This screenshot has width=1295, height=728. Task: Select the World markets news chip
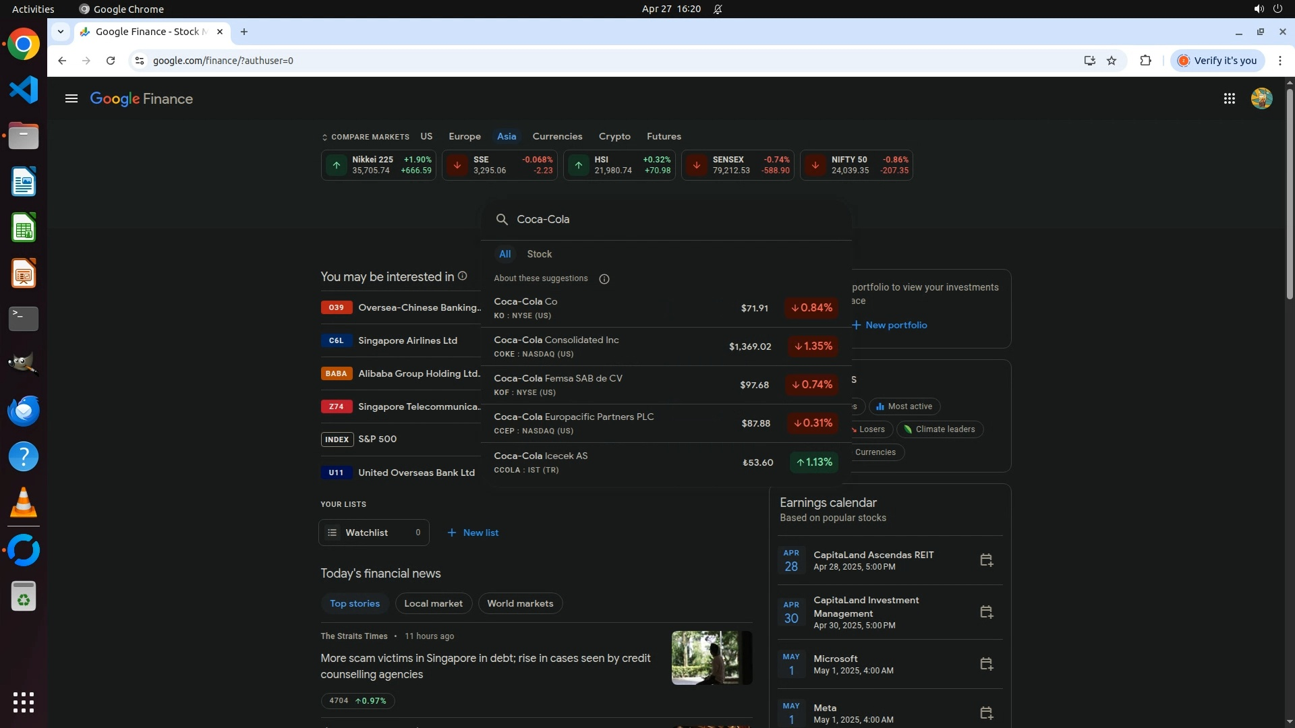520,603
